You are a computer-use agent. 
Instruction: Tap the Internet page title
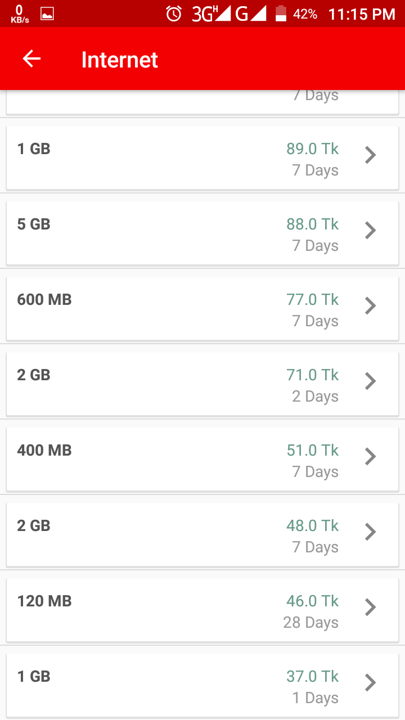click(120, 60)
